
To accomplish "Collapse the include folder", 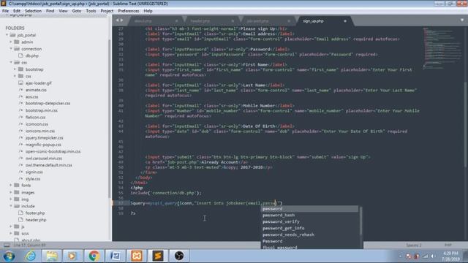I will click(x=11, y=206).
